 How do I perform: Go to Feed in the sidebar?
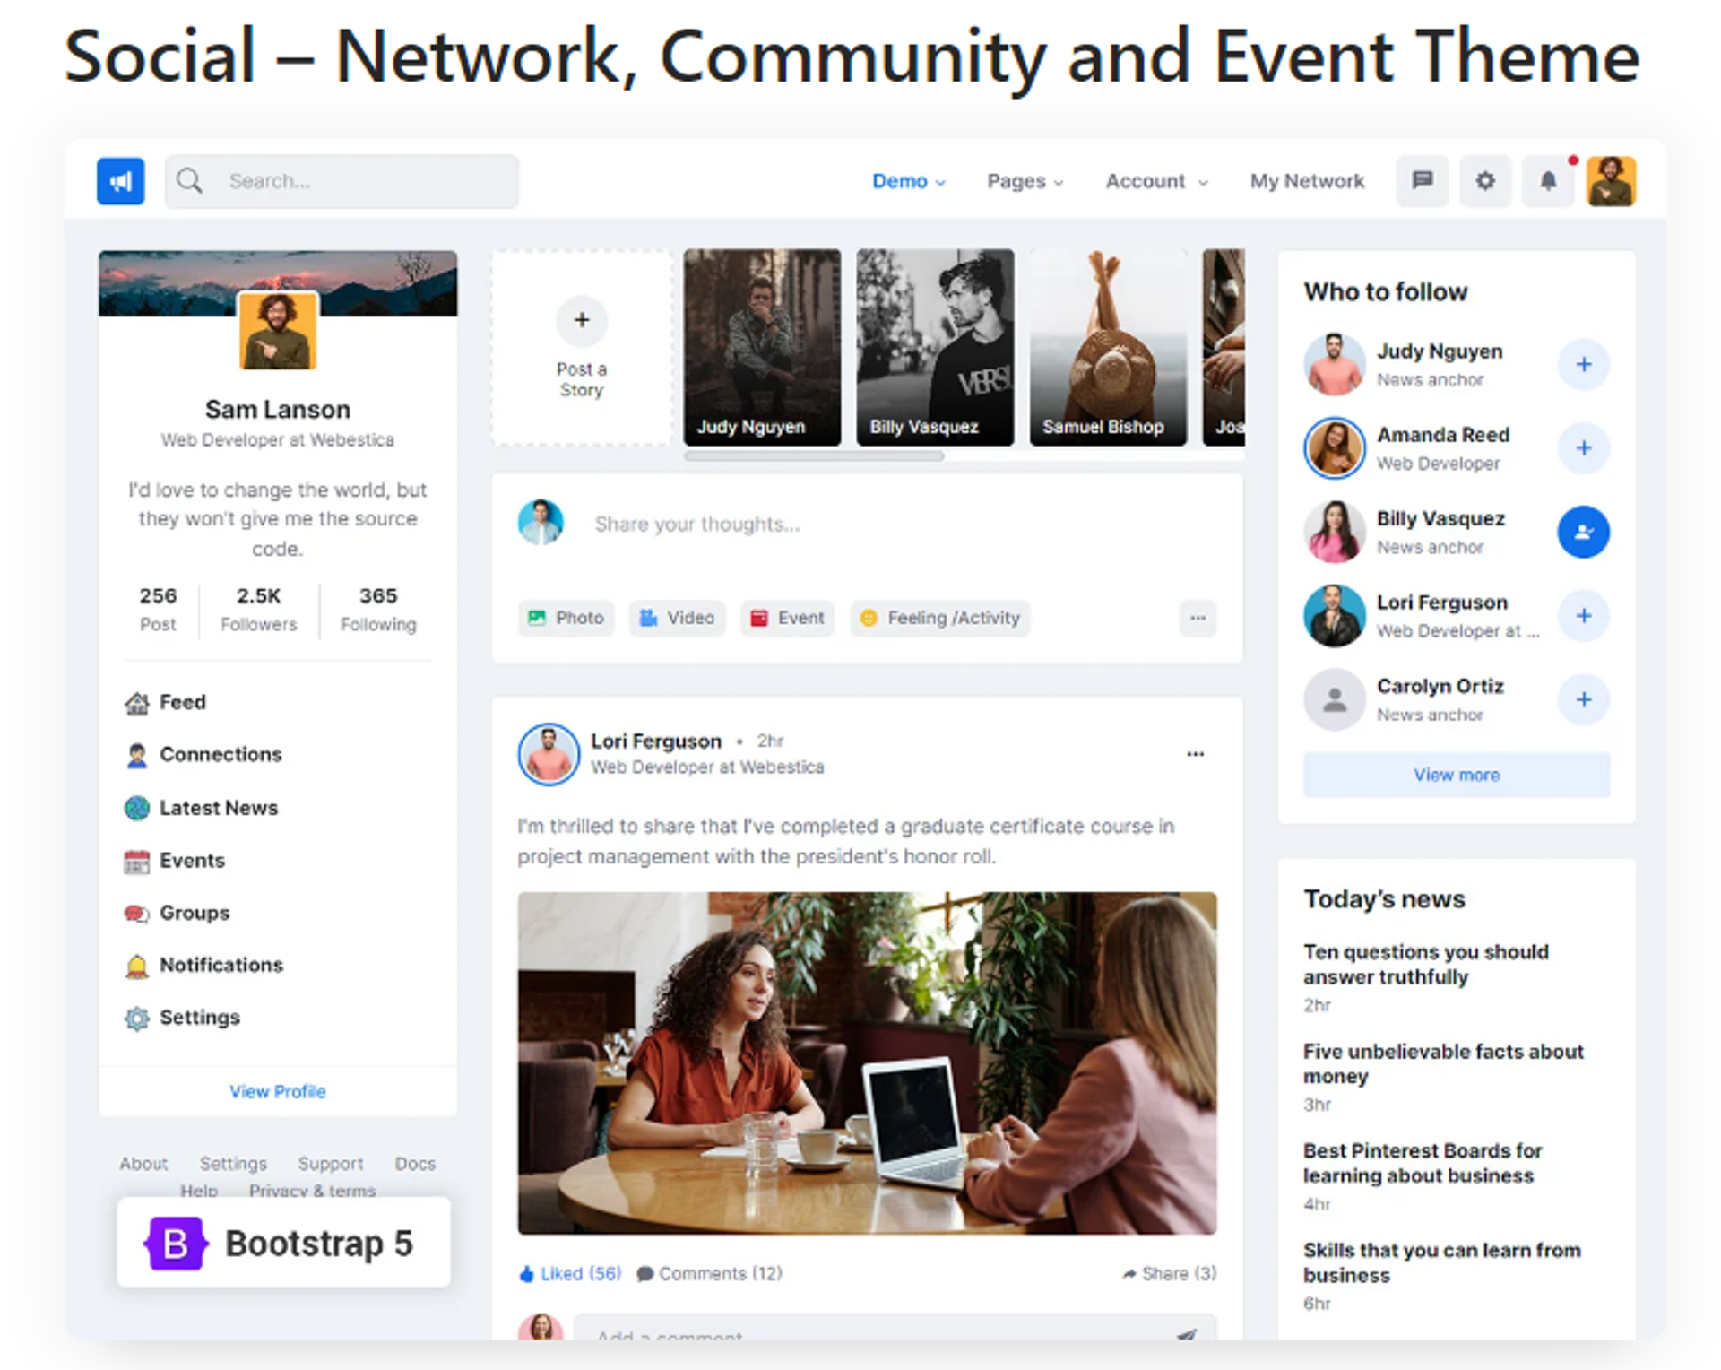point(165,702)
